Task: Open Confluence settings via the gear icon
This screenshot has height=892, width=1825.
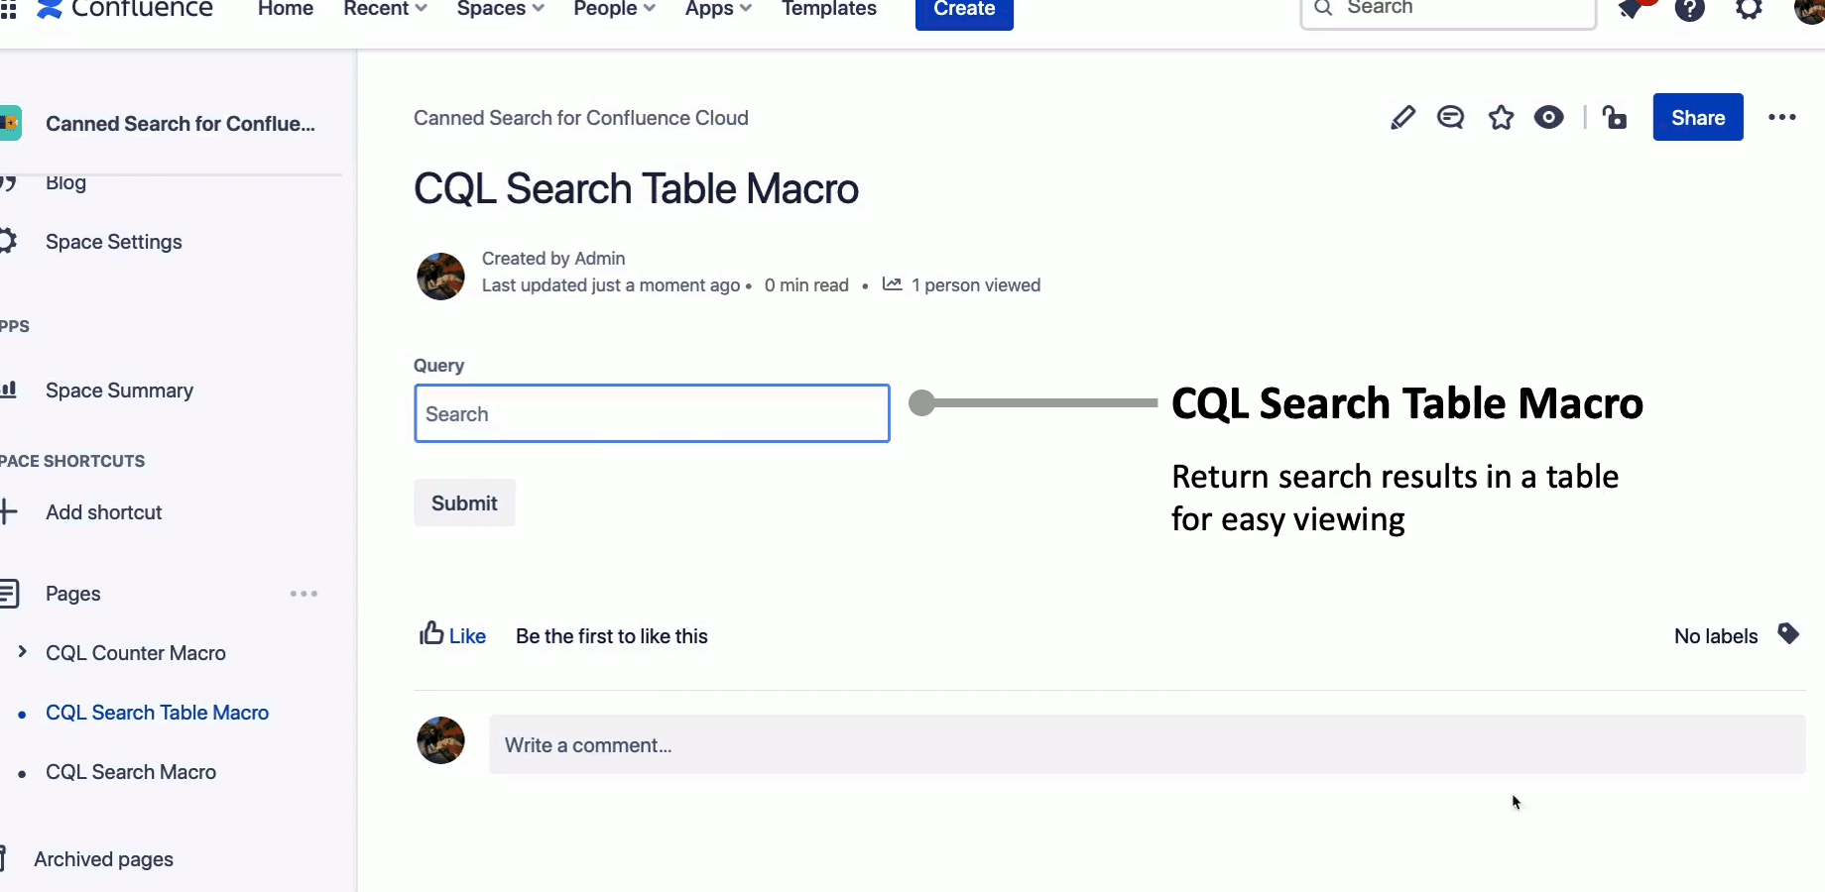Action: click(x=1749, y=9)
